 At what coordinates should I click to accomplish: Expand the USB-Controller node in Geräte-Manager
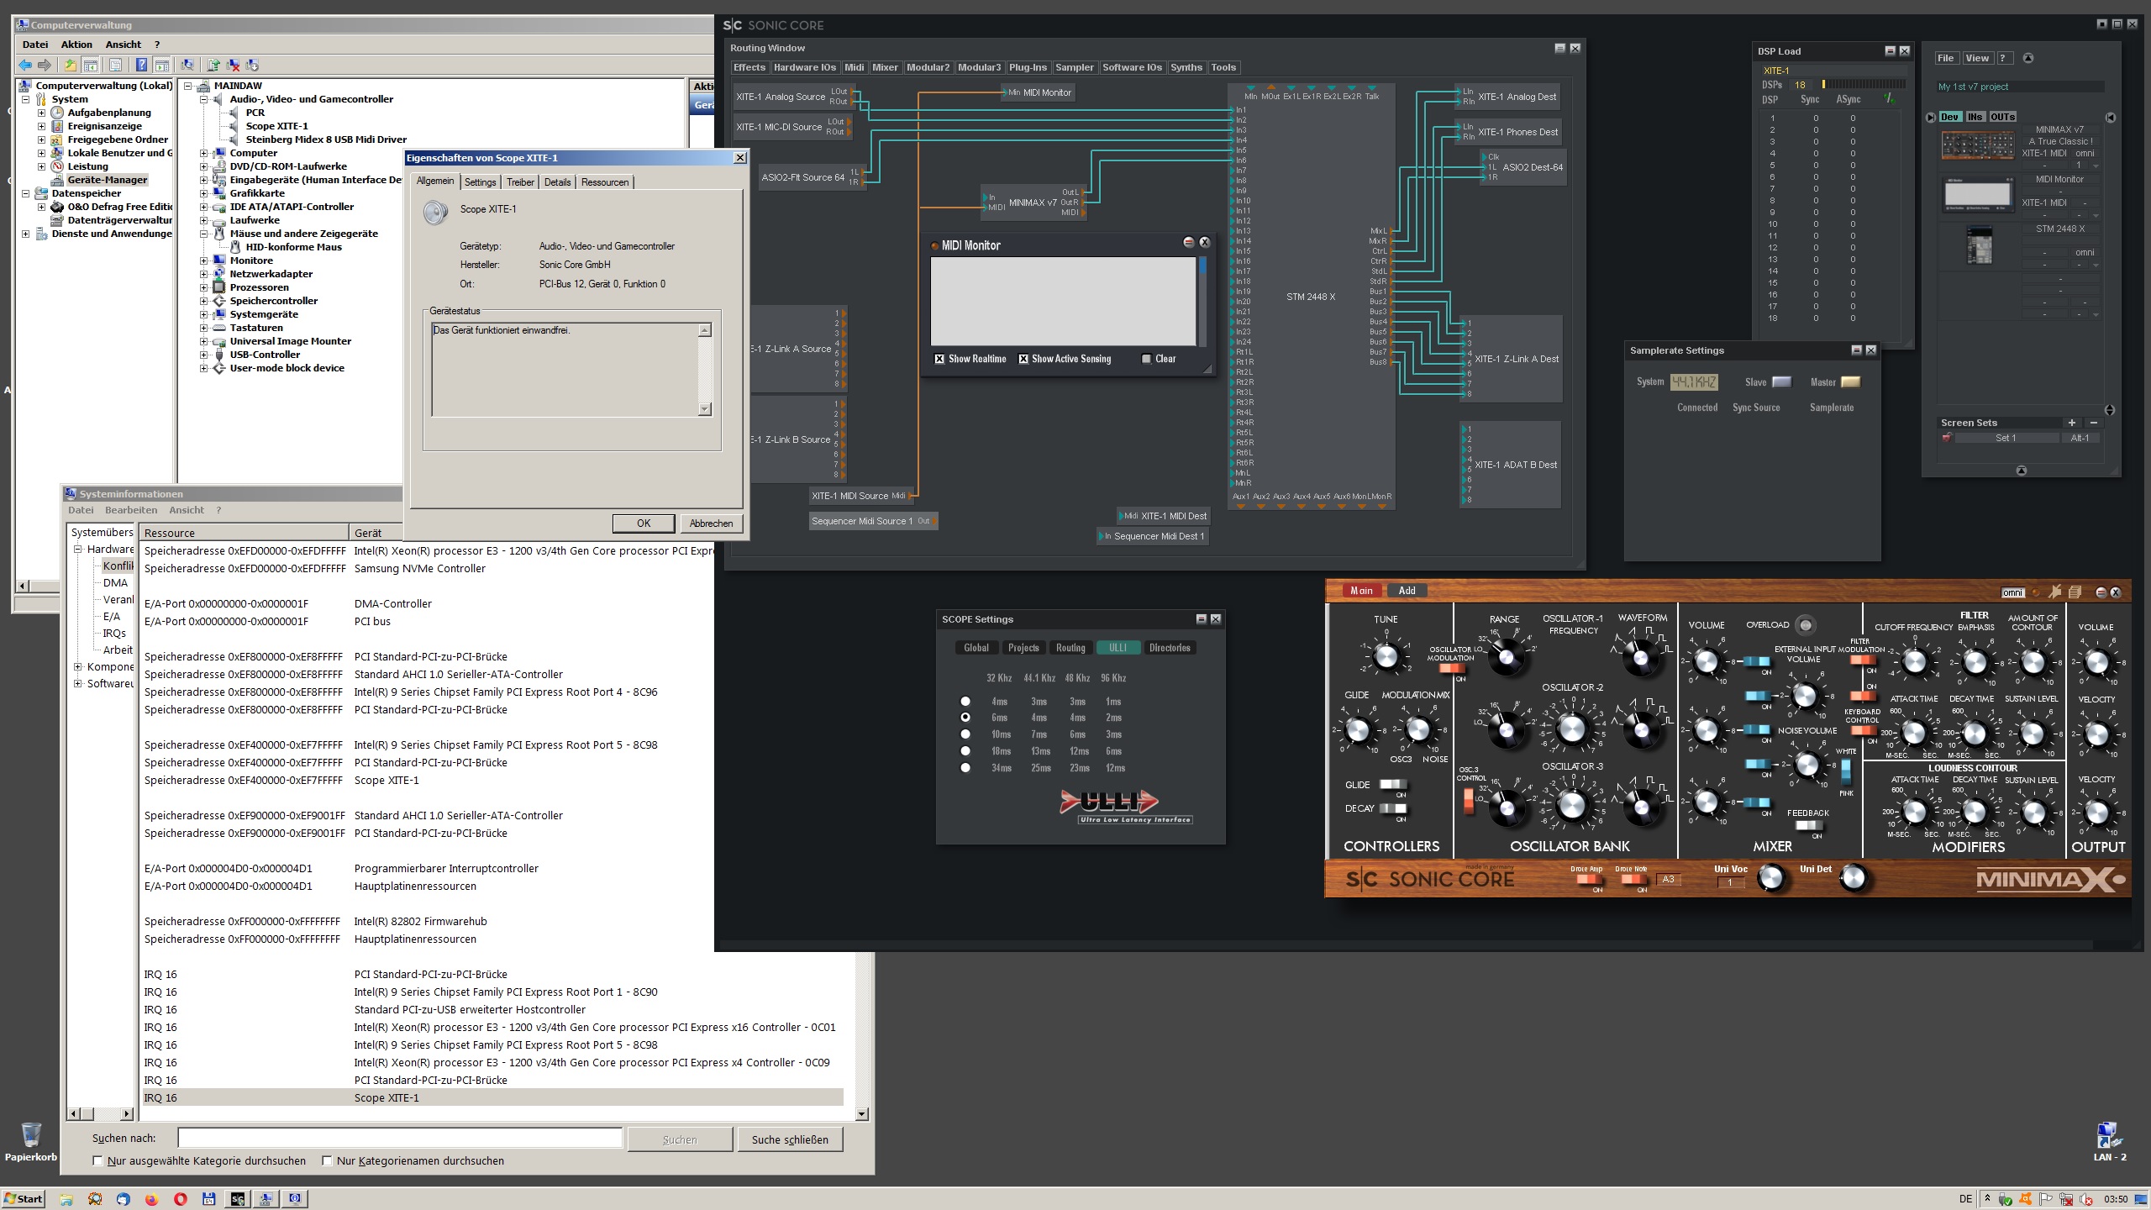point(205,354)
